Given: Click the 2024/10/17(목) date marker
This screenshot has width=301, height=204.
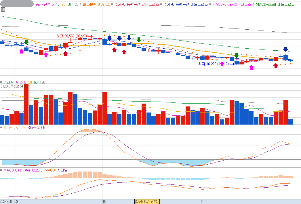Looking at the screenshot, I should (x=147, y=201).
